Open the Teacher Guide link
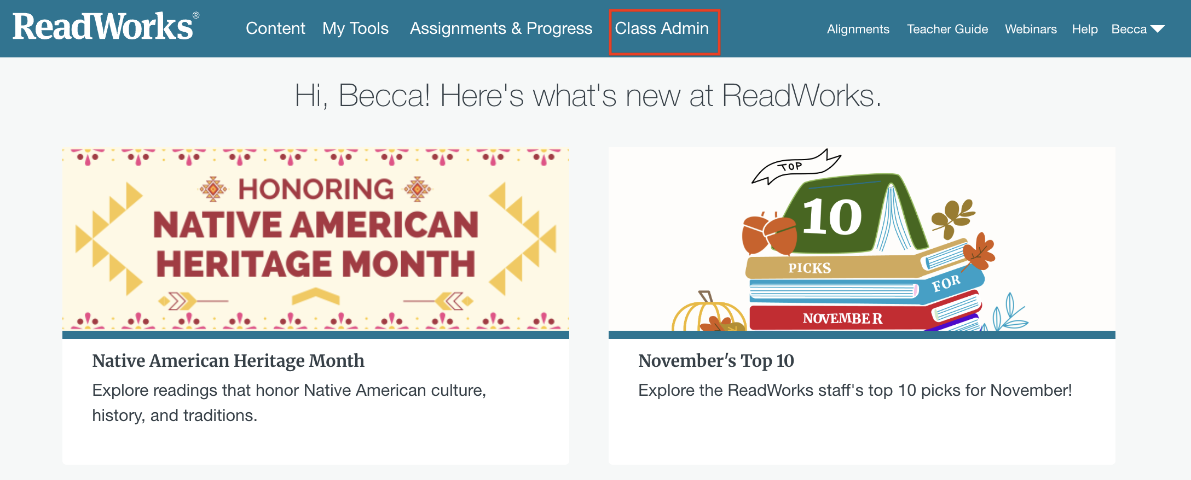The width and height of the screenshot is (1191, 480). 947,30
